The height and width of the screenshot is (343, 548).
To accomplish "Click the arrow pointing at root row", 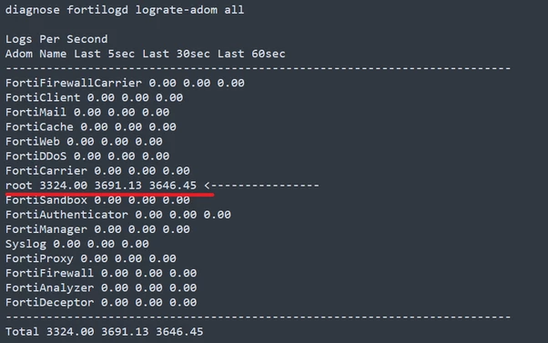I will 261,185.
